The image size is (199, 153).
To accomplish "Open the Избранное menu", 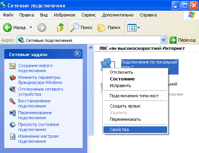I will click(x=64, y=15).
